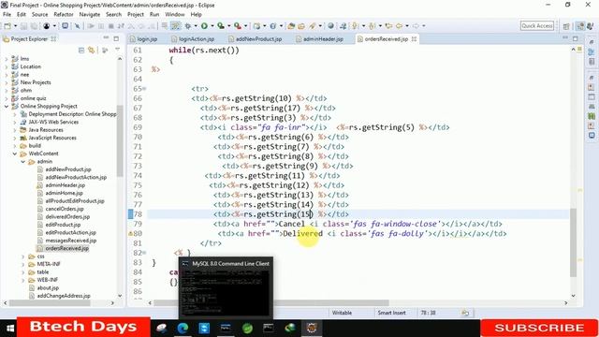Expand the Java Resources node
The width and height of the screenshot is (599, 337).
click(x=15, y=130)
